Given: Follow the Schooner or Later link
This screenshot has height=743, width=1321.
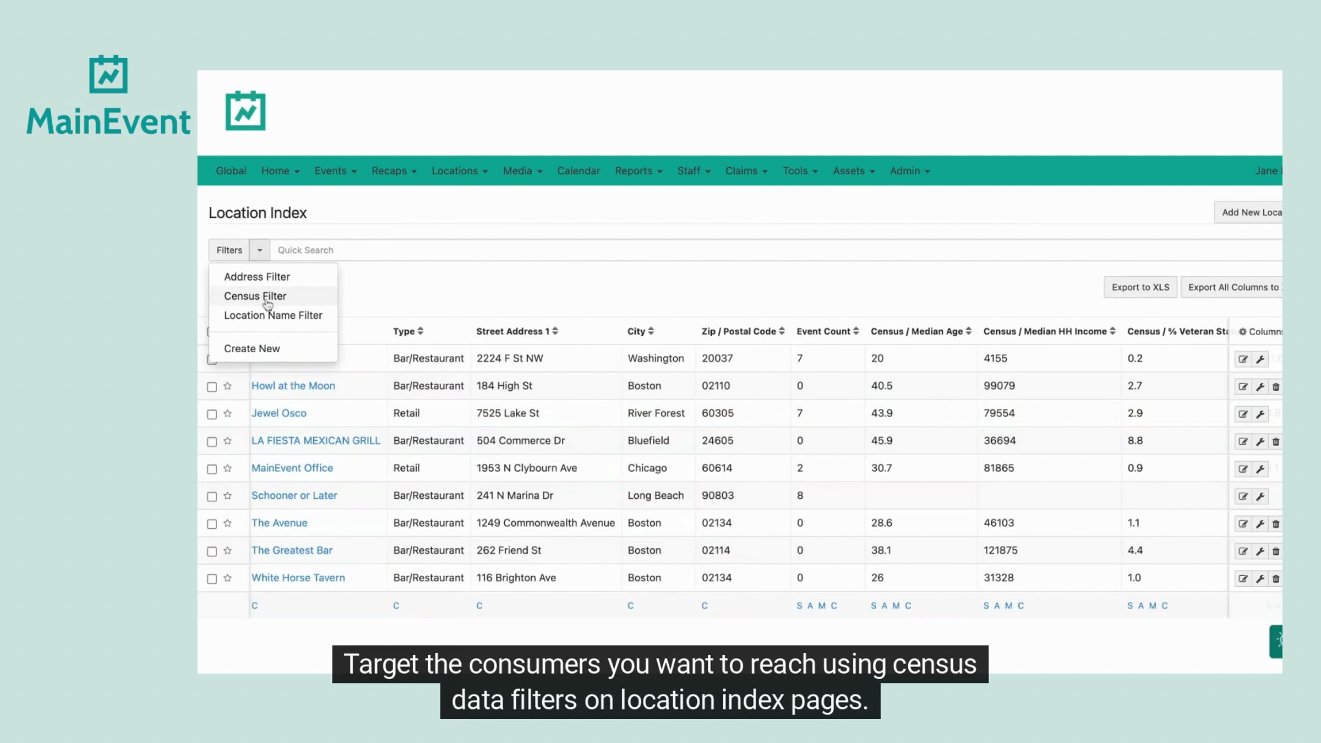Looking at the screenshot, I should [294, 495].
